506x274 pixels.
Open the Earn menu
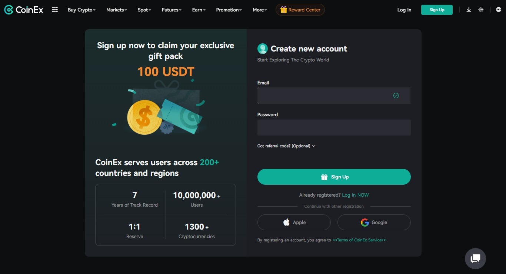pyautogui.click(x=199, y=10)
